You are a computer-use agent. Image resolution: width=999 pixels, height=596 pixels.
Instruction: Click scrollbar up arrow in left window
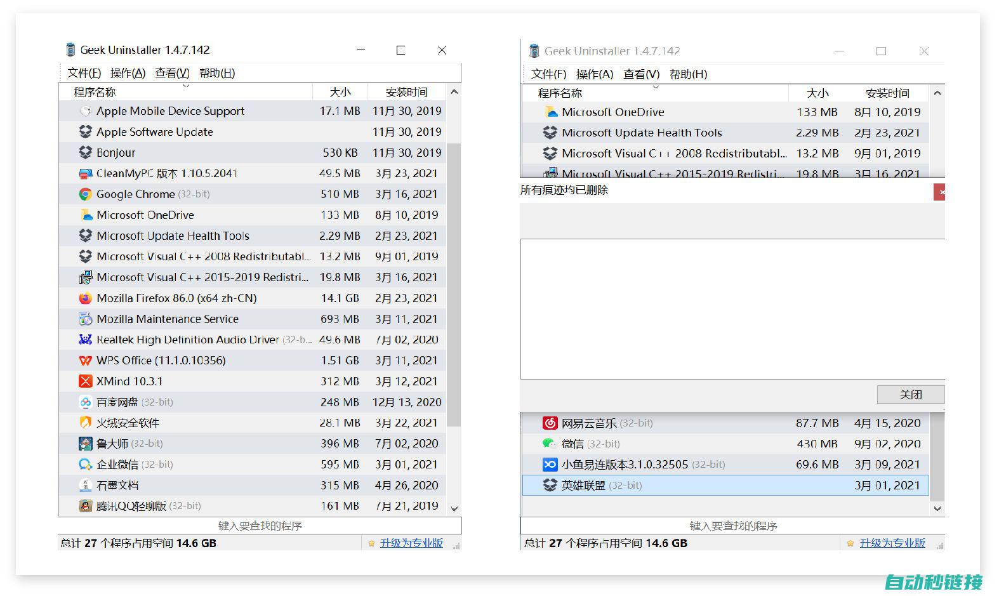coord(454,92)
